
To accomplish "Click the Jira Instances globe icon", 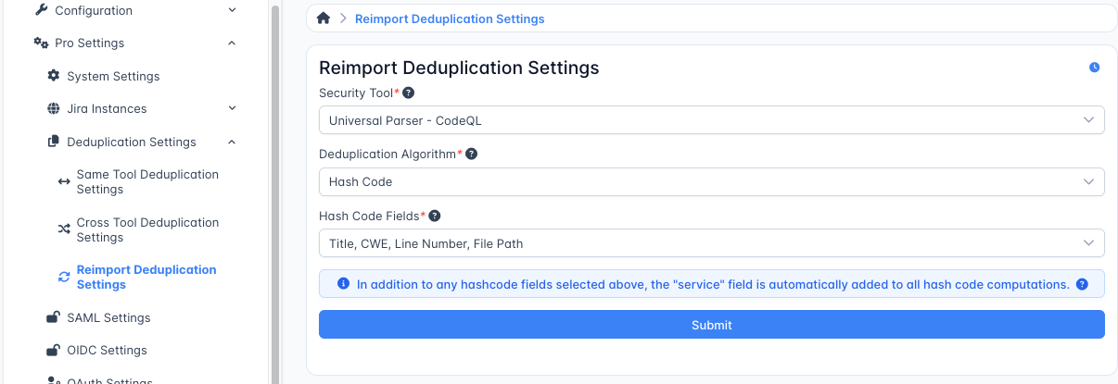I will (54, 109).
